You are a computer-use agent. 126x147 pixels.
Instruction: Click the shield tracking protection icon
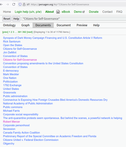20,4
